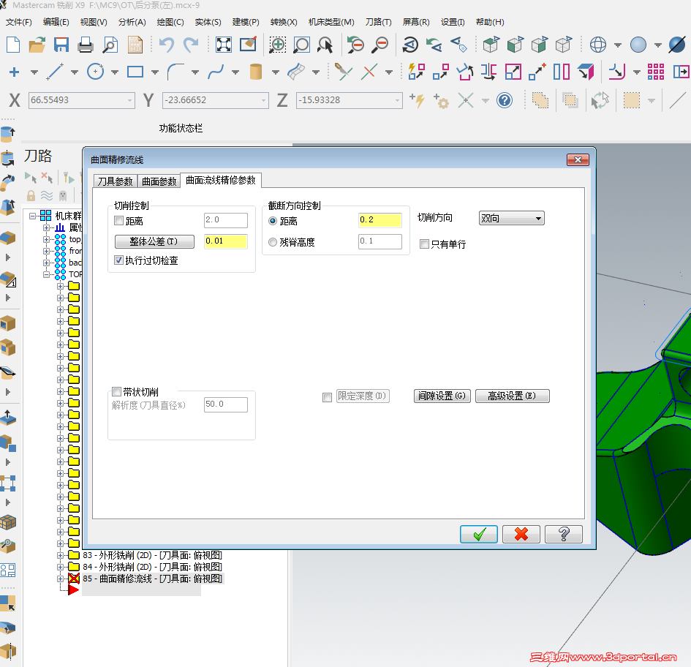Select operation 85 曲面精修流线 in tree
This screenshot has height=667, width=691.
(152, 579)
